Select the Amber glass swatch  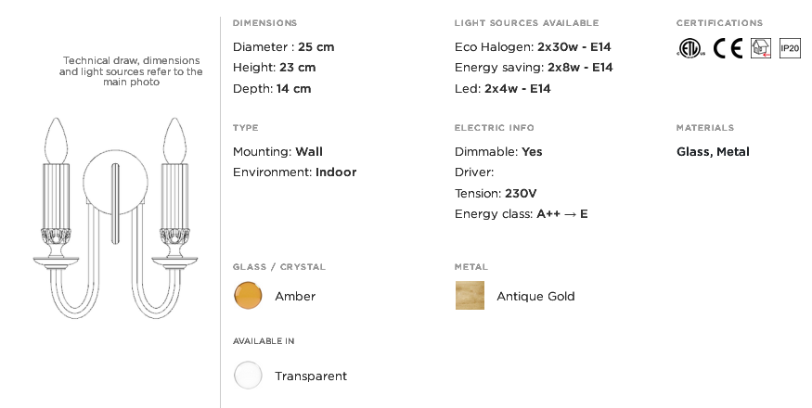pos(248,296)
